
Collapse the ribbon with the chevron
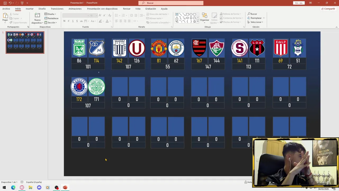(336, 27)
